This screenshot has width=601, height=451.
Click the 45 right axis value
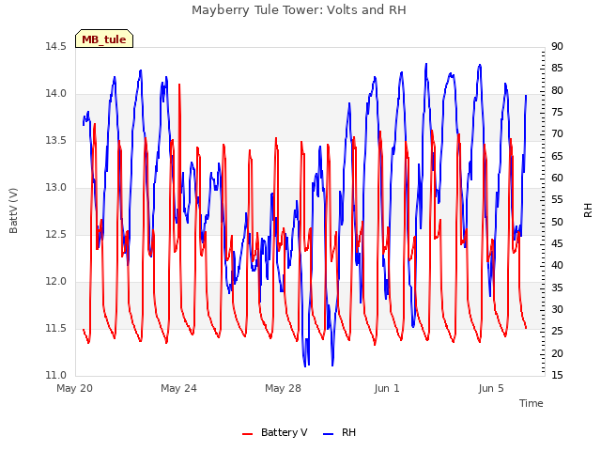coord(557,244)
